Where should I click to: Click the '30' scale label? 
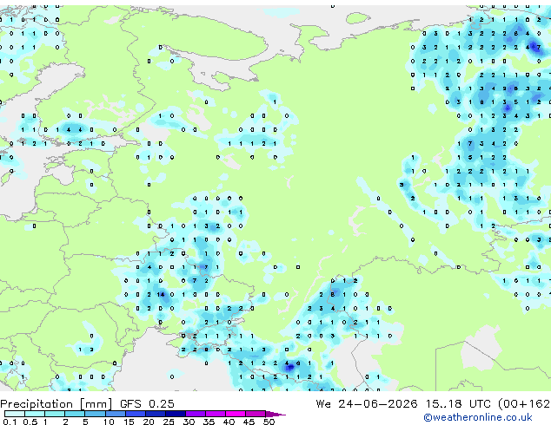tap(189, 422)
